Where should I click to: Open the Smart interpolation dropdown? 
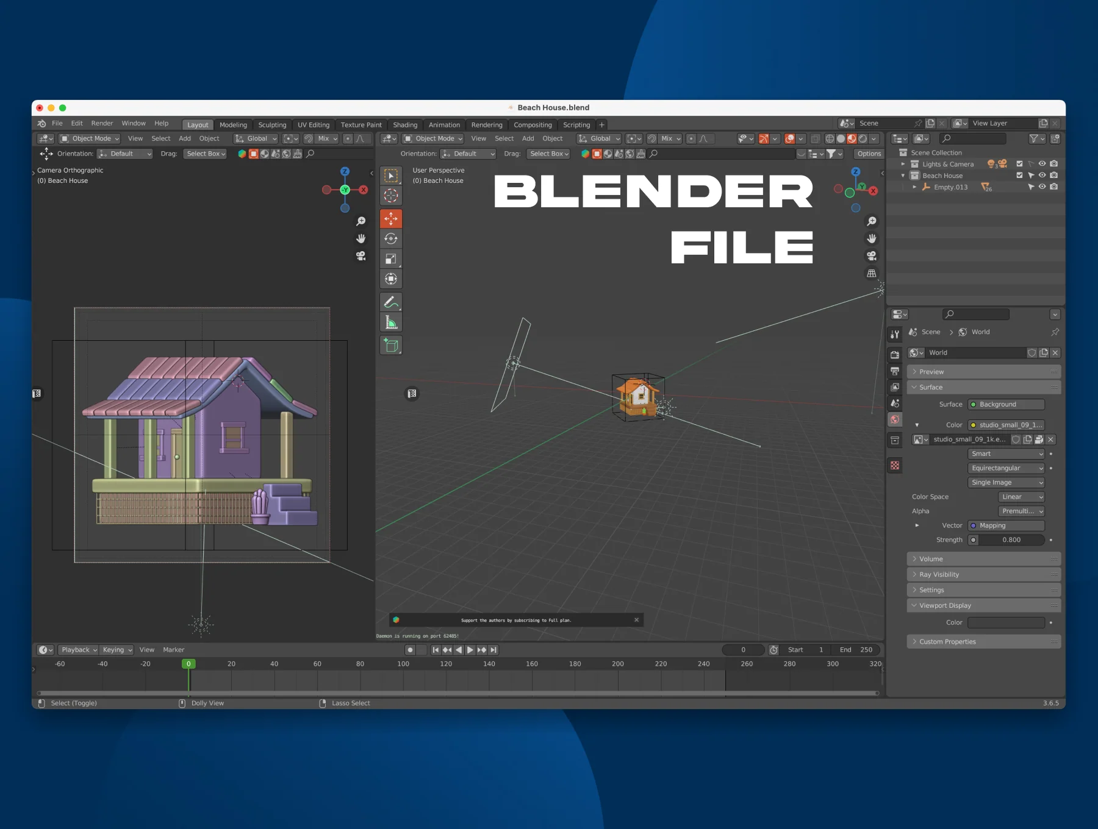(x=1006, y=454)
